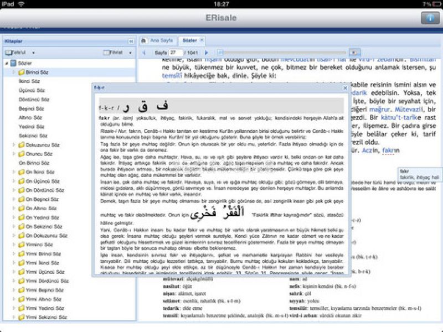The width and height of the screenshot is (443, 332).
Task: Click the folder icon of Yirmi Yedinci Söz
Action: (21, 308)
